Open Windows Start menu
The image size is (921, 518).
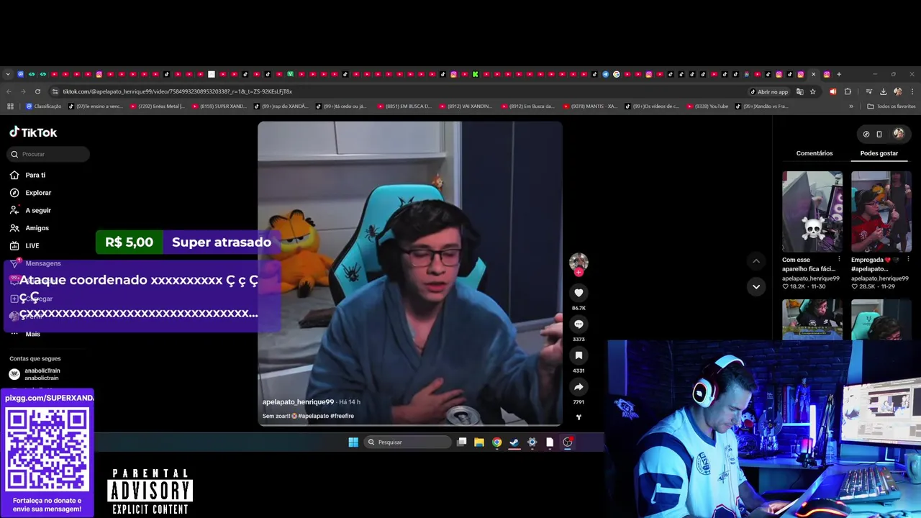tap(353, 442)
